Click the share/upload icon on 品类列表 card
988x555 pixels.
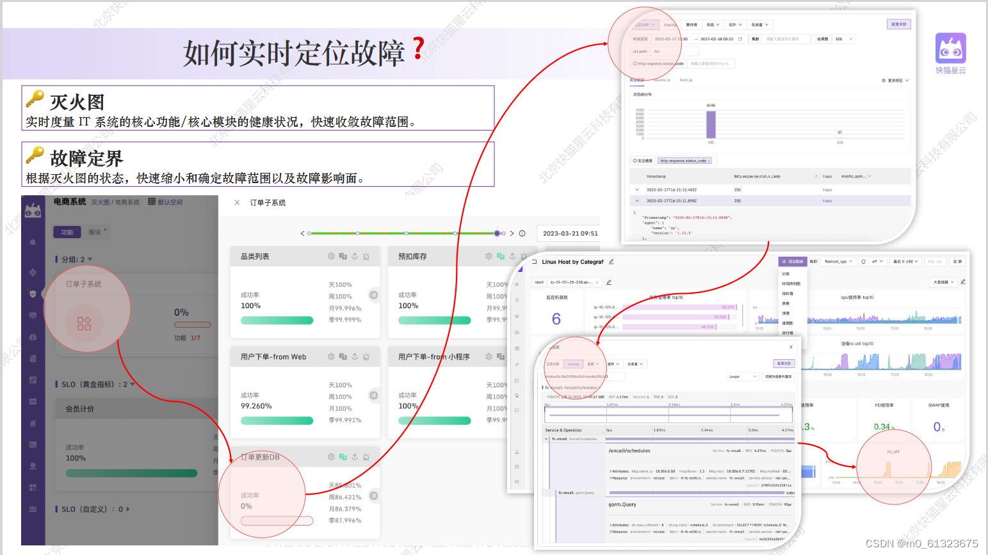pos(355,256)
